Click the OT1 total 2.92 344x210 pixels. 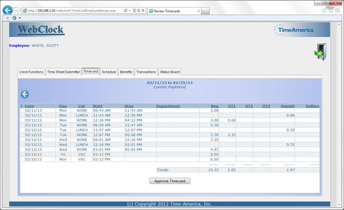point(232,170)
